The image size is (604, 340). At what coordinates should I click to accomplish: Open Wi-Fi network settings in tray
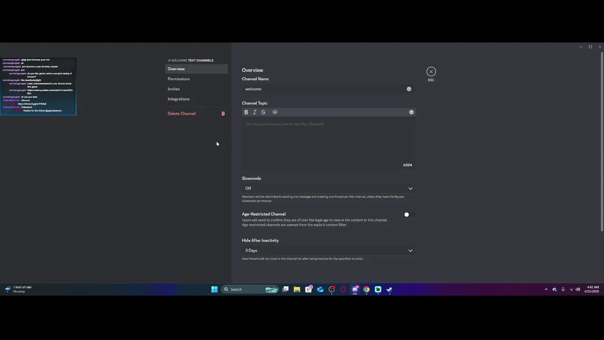(x=571, y=289)
